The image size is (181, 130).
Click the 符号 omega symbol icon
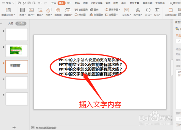point(148,10)
